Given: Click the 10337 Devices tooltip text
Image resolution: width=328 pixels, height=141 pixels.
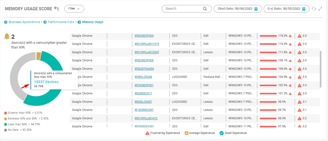Looking at the screenshot, I should (46, 82).
